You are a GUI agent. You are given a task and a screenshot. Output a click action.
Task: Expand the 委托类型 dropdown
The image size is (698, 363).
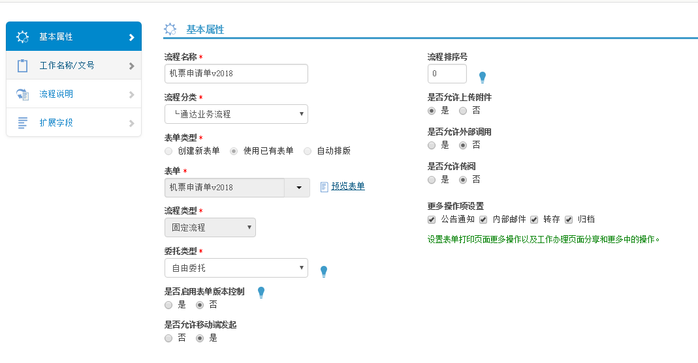point(236,268)
